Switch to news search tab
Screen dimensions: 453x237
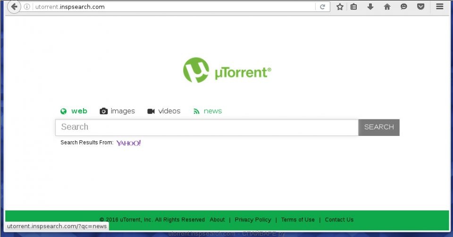click(x=208, y=111)
